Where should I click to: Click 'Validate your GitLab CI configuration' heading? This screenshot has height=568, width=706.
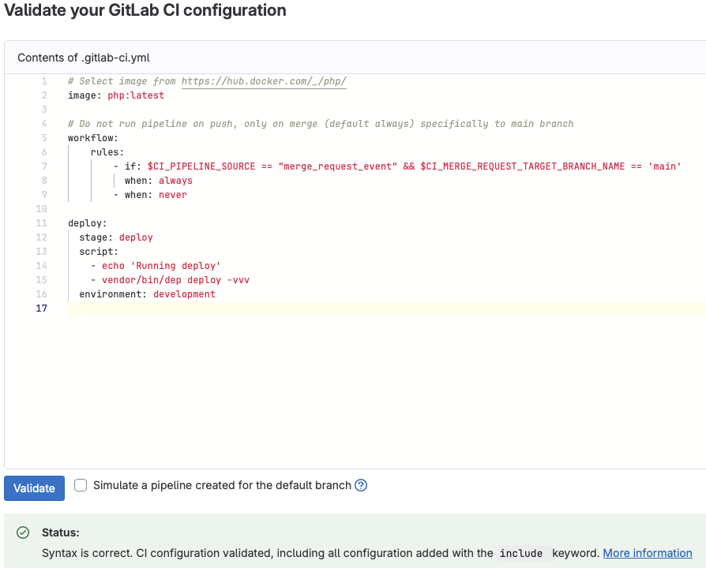coord(145,11)
